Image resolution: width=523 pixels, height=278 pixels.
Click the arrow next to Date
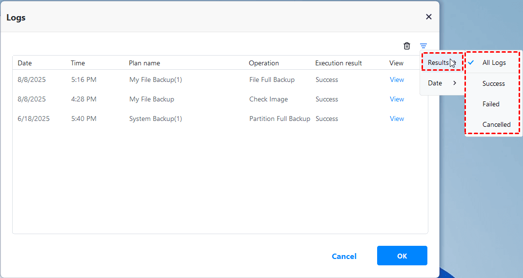(x=455, y=83)
